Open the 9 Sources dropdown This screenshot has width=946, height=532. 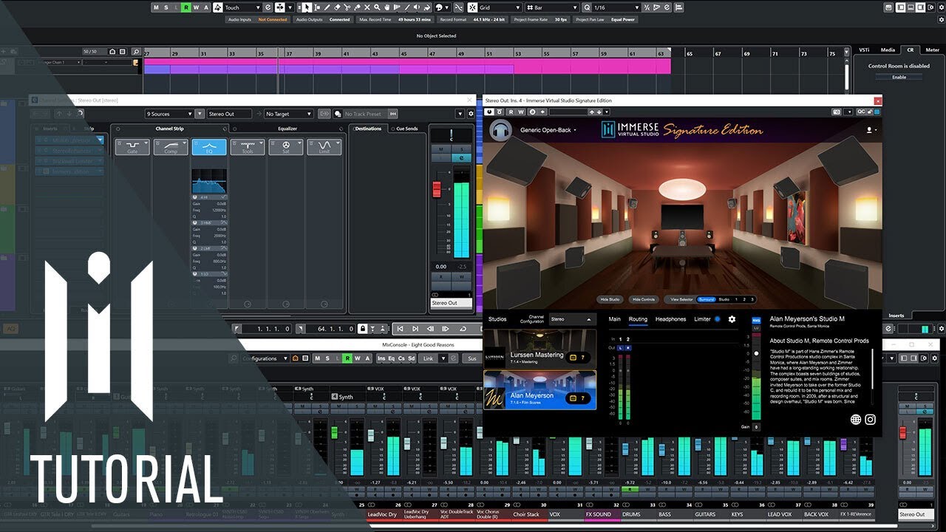point(169,114)
